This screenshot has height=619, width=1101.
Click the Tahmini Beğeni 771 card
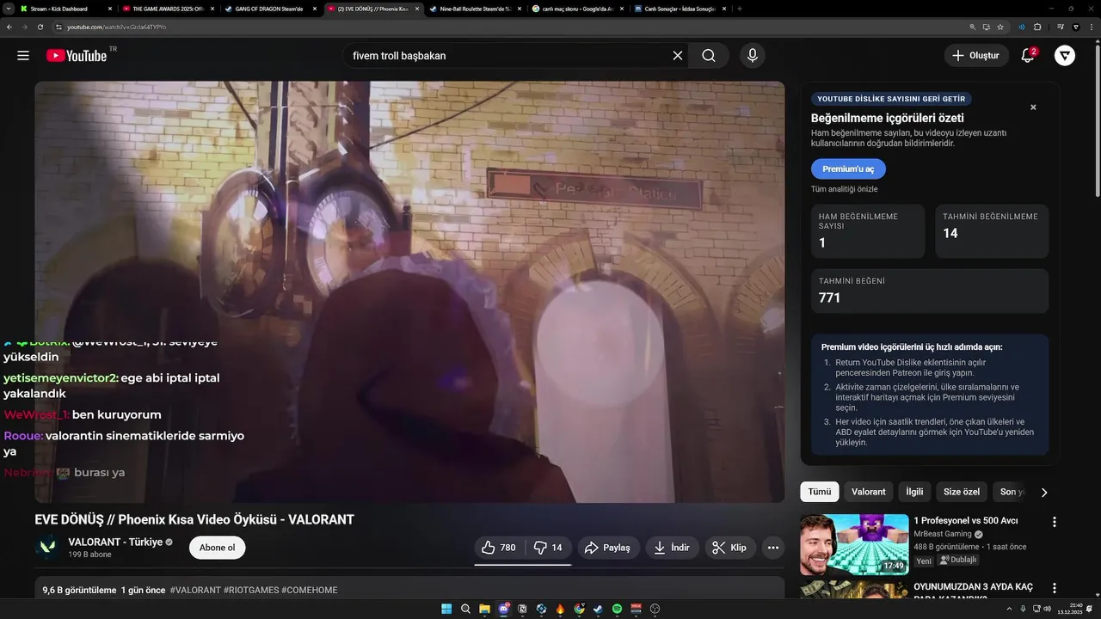(930, 291)
